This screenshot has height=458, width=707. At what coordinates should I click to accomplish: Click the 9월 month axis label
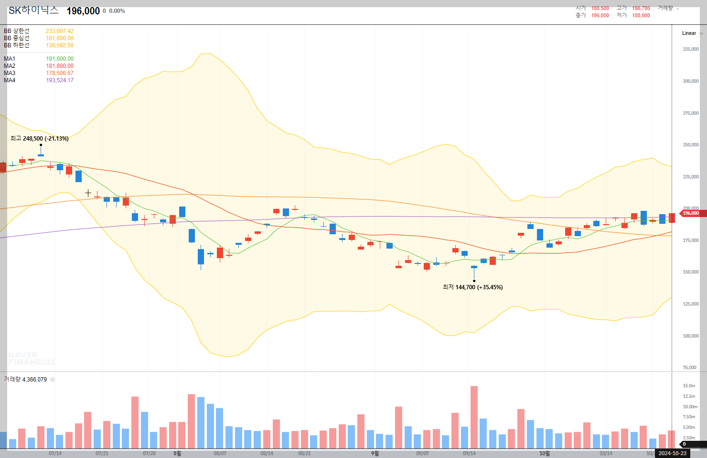[x=375, y=453]
